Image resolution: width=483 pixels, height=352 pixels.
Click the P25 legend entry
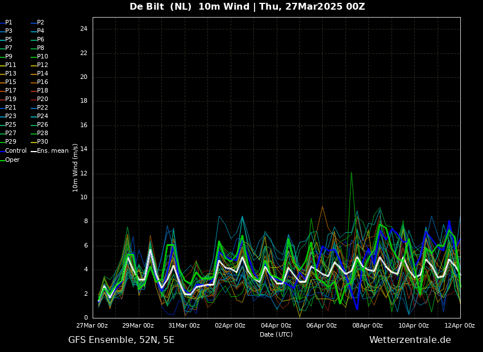click(x=10, y=125)
